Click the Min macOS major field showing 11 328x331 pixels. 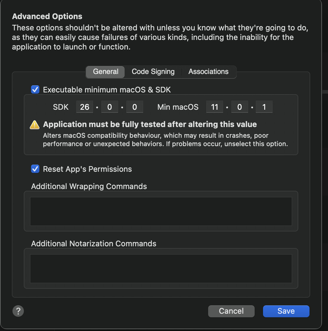click(x=215, y=107)
